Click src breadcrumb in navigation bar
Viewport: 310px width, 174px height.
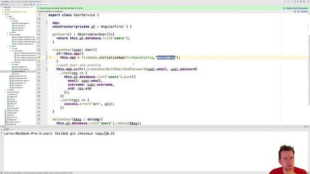coord(12,1)
